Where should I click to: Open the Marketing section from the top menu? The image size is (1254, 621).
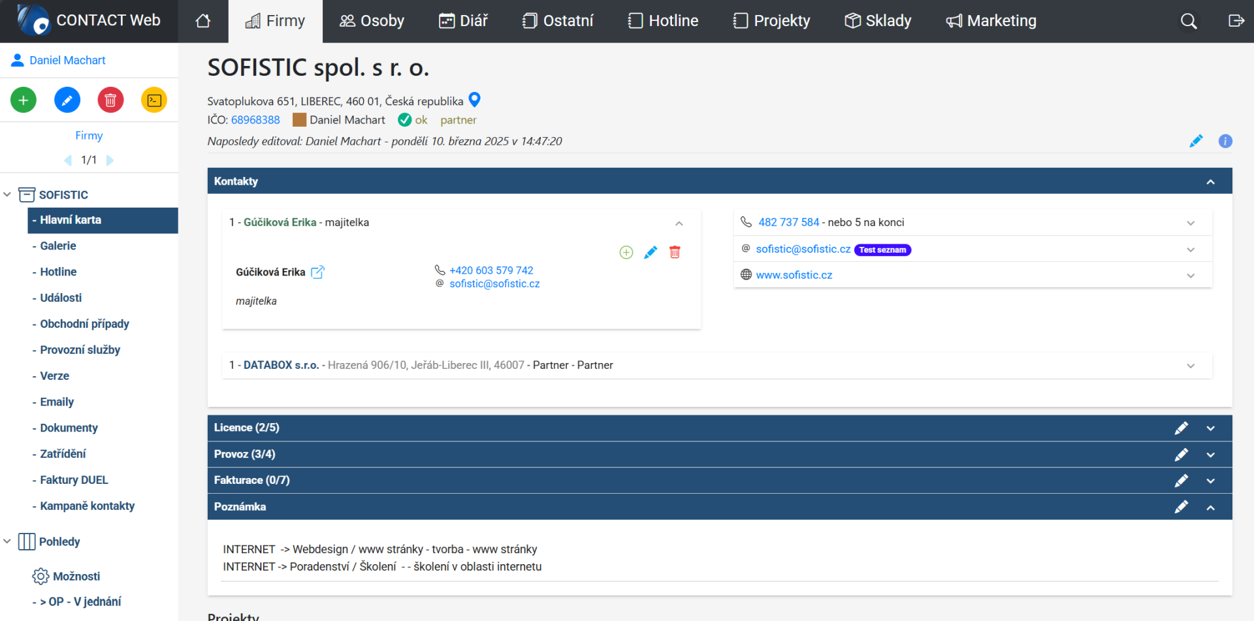pyautogui.click(x=991, y=20)
